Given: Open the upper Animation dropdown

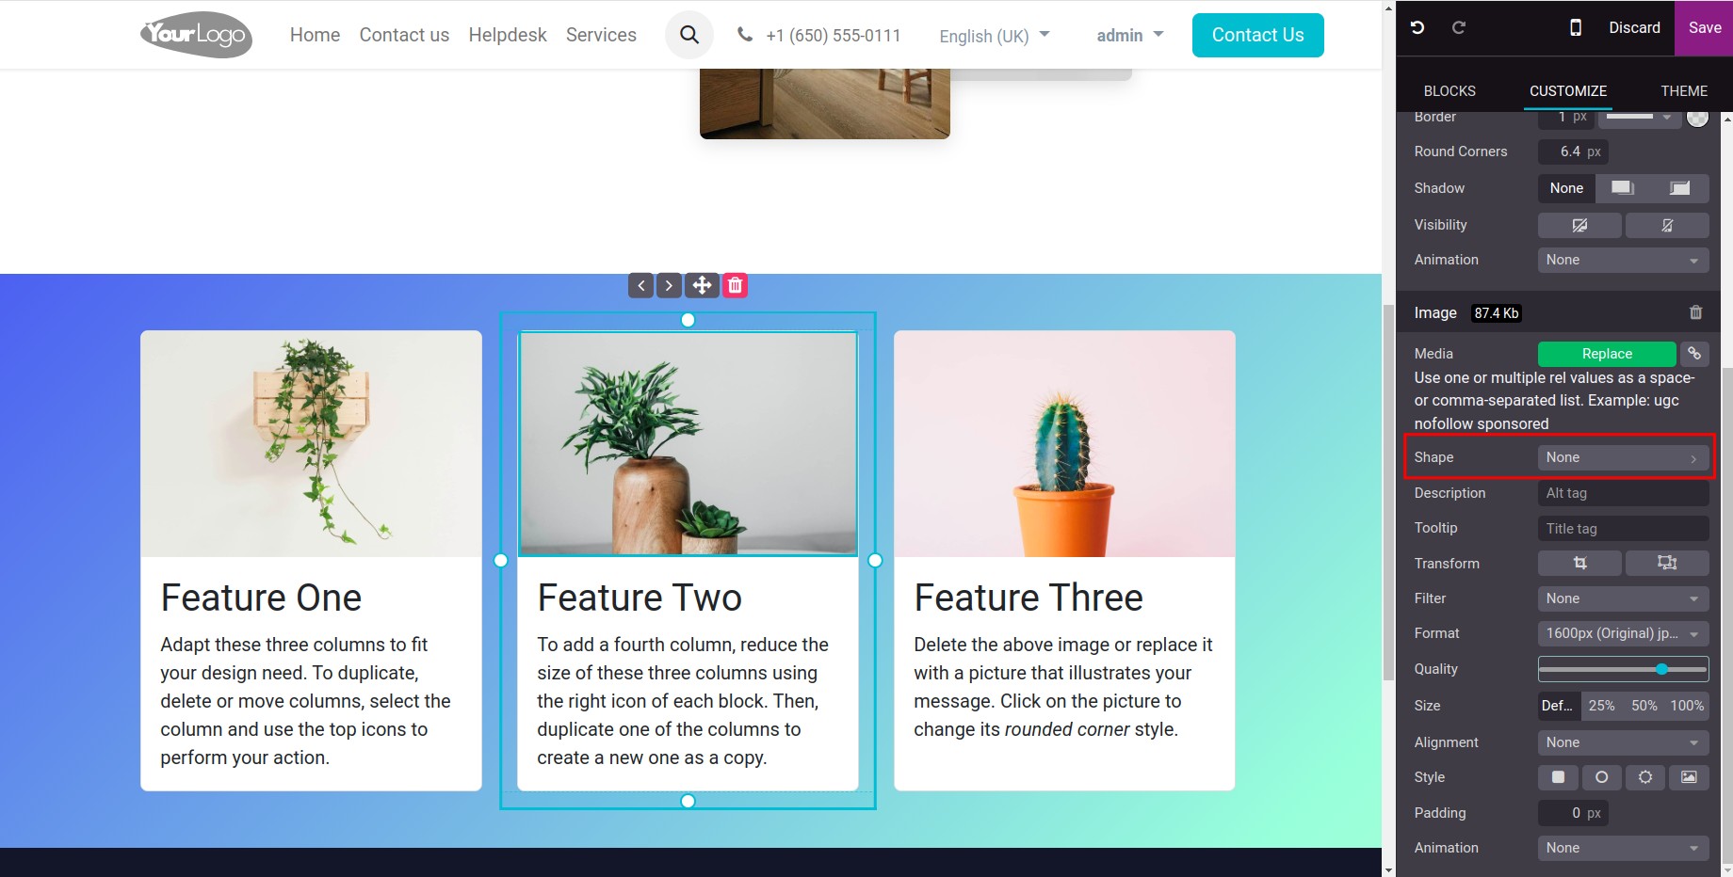Looking at the screenshot, I should coord(1623,260).
